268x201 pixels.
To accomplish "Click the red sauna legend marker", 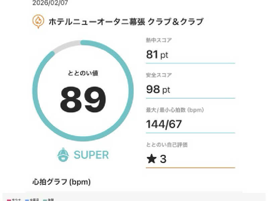I will [9, 199].
